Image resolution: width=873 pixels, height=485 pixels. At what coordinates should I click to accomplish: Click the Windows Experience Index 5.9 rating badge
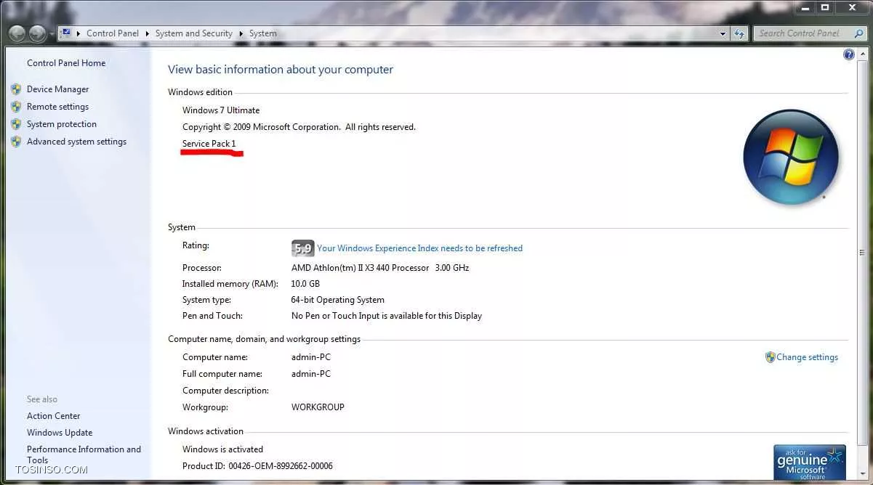[x=302, y=248]
